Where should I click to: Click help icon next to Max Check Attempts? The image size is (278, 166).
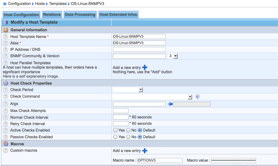pos(6,111)
